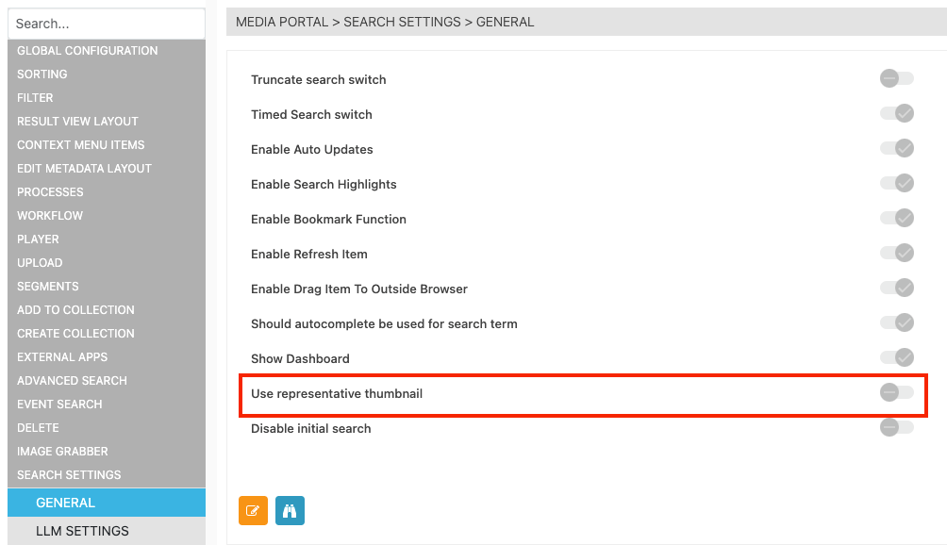Open the GLOBAL CONFIGURATION section
The width and height of the screenshot is (947, 545).
point(87,50)
